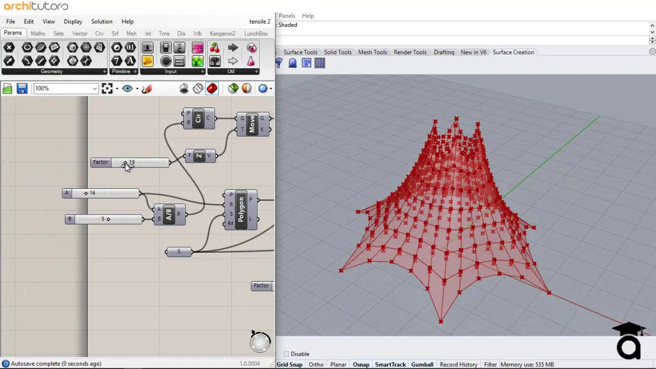
Task: Toggle Grid Snap in Rhino status bar
Action: (x=289, y=364)
